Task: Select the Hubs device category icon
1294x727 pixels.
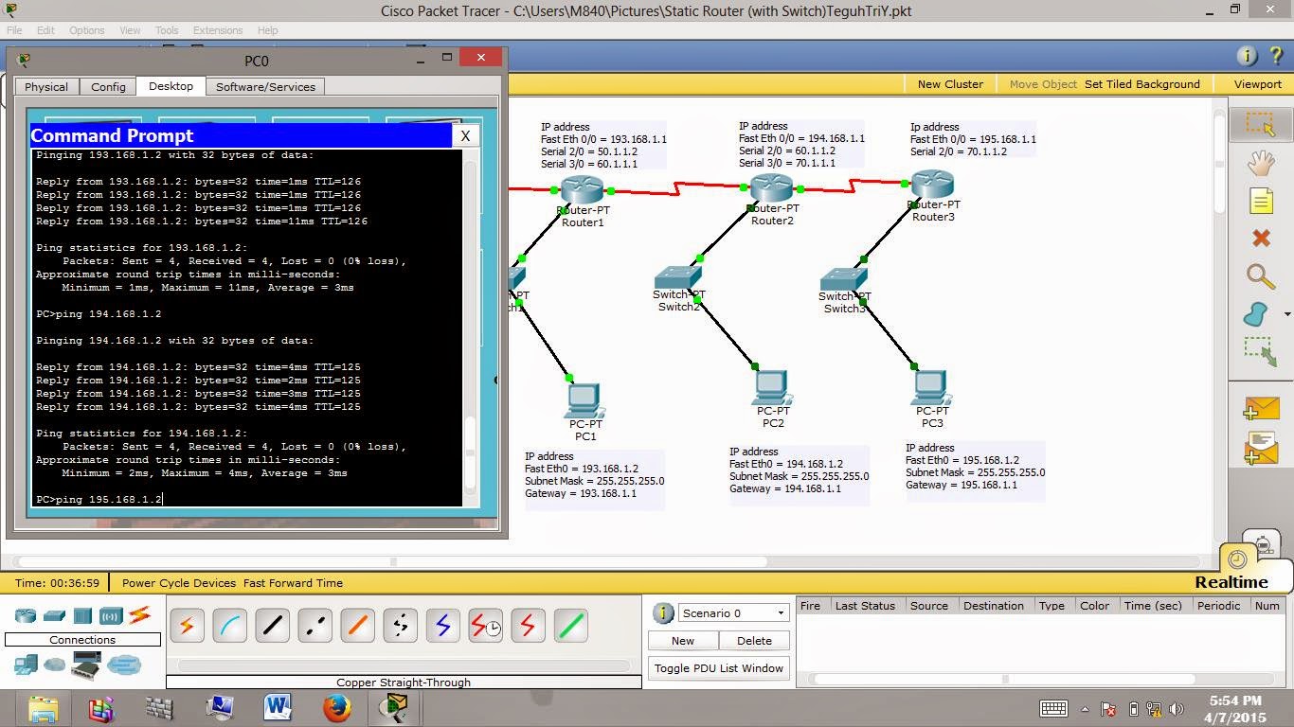Action: (x=82, y=615)
